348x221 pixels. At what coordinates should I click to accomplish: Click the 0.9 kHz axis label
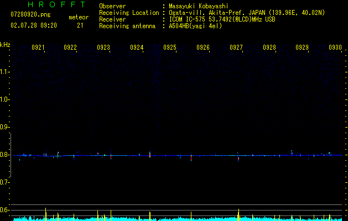point(4,127)
